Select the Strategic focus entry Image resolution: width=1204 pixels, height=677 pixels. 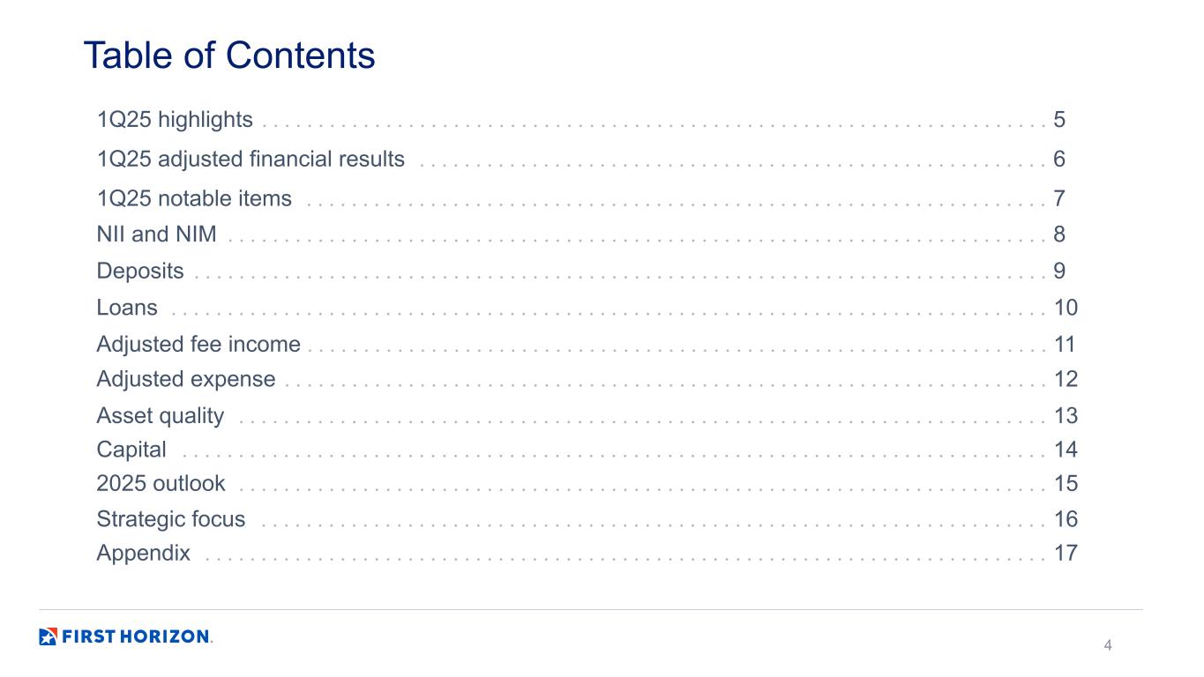pos(171,519)
